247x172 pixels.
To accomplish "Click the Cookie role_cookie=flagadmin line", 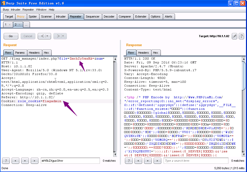I will 31,101.
